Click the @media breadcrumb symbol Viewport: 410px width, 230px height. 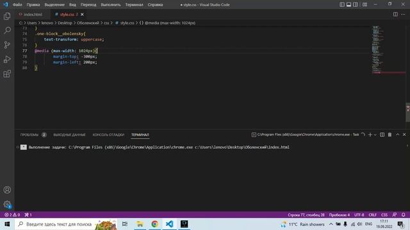[167, 23]
